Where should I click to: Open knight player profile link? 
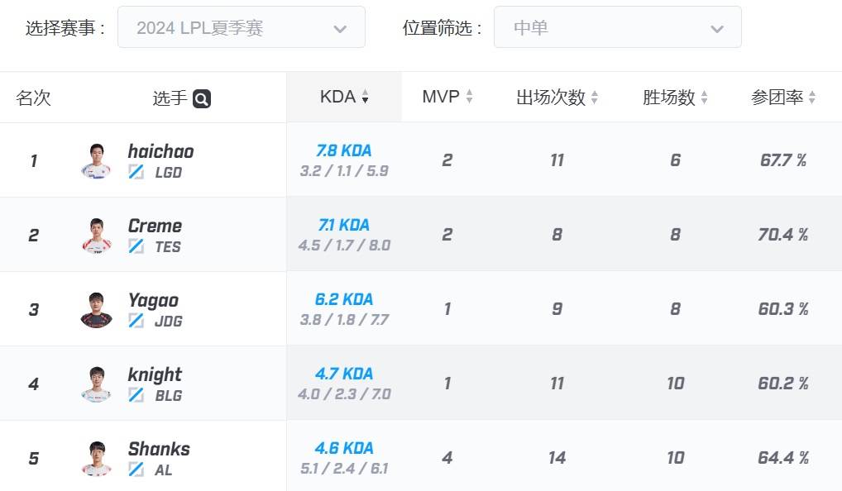(x=155, y=374)
